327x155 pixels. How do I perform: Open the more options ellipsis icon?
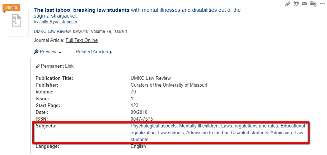pos(322,4)
